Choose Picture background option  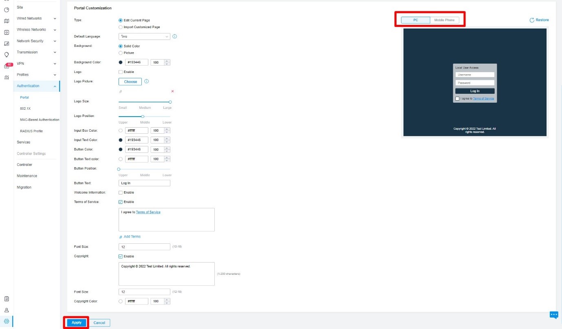coord(120,53)
